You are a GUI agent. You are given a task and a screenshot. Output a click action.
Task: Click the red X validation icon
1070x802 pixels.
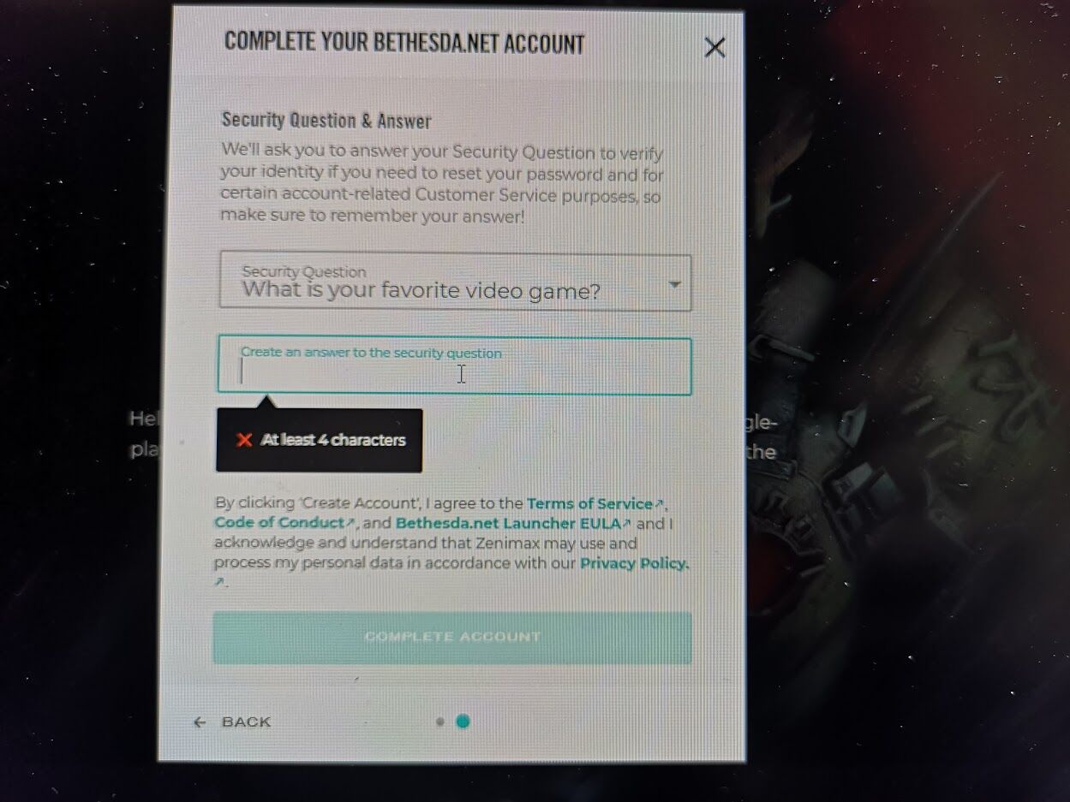(x=244, y=440)
